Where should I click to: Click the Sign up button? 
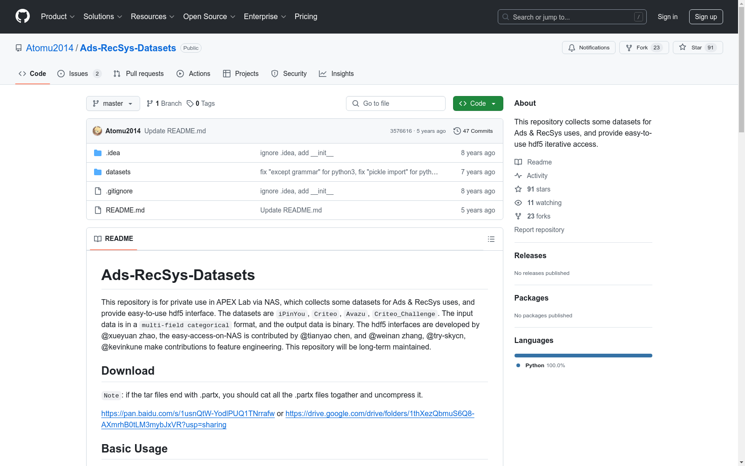pyautogui.click(x=705, y=17)
